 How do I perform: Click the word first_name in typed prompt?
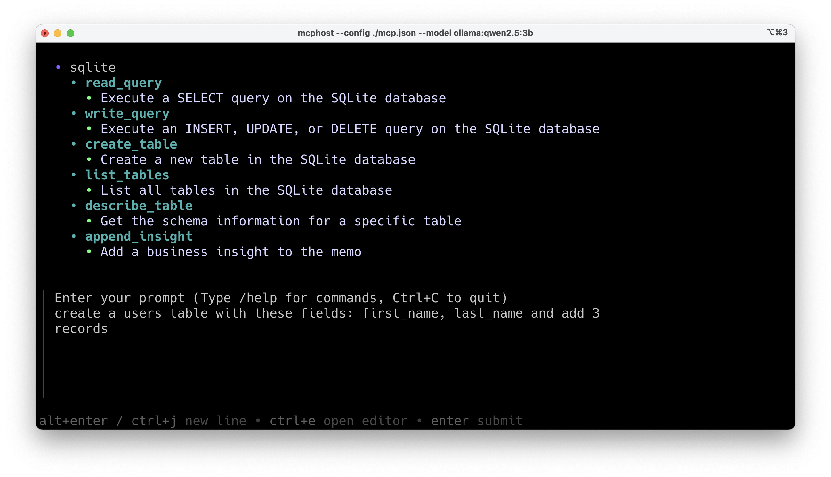[x=399, y=313]
